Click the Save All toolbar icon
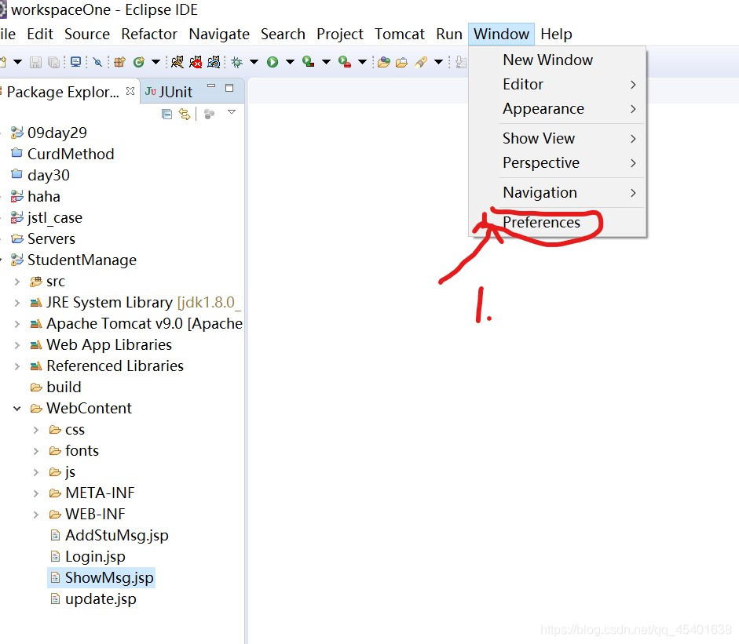This screenshot has height=644, width=739. tap(54, 62)
